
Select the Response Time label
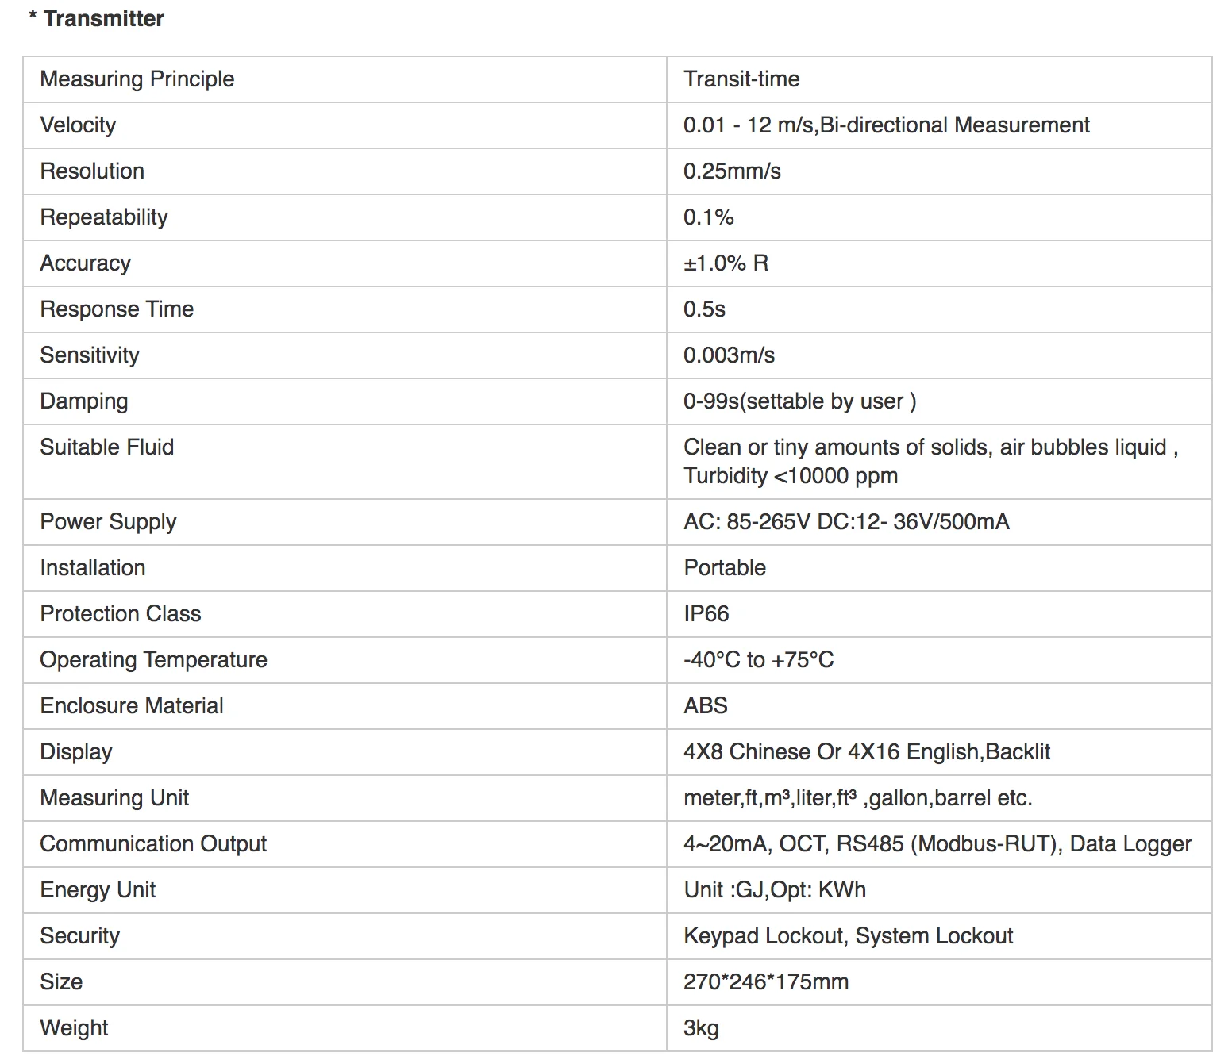tap(117, 309)
